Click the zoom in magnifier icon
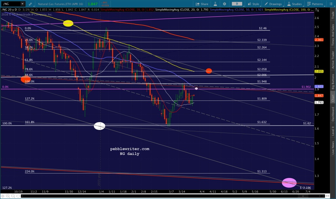 (8, 196)
